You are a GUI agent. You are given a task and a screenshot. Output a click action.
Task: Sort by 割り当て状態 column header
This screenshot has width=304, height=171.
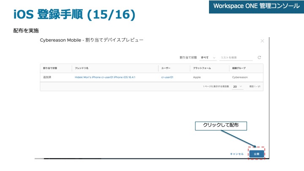point(50,68)
